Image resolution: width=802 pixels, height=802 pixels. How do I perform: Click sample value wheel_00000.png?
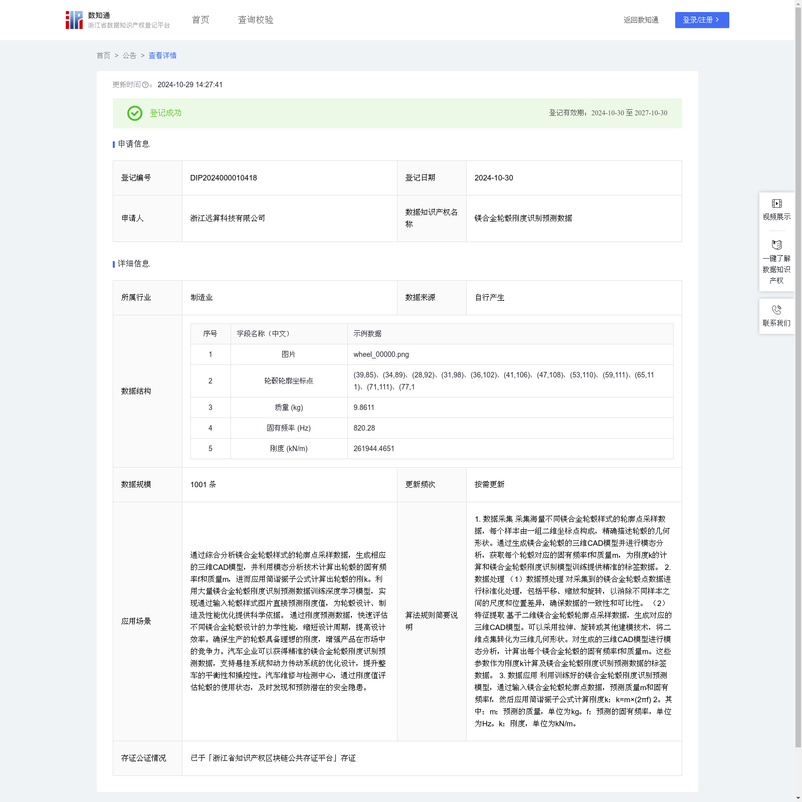(x=381, y=354)
